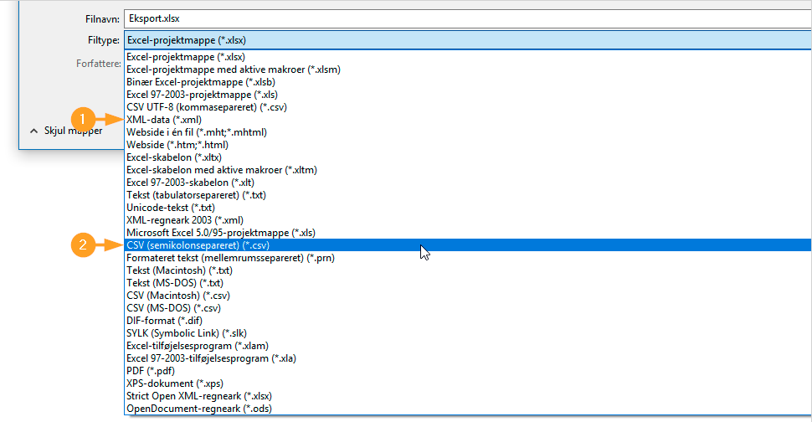Viewport: 812px width, 422px height.
Task: Pick XPS-dokument (*.xps)
Action: click(x=468, y=383)
